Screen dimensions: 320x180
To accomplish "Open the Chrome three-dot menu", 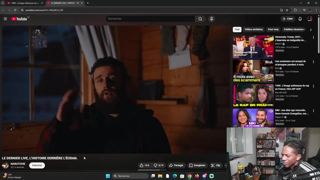I will click(316, 10).
